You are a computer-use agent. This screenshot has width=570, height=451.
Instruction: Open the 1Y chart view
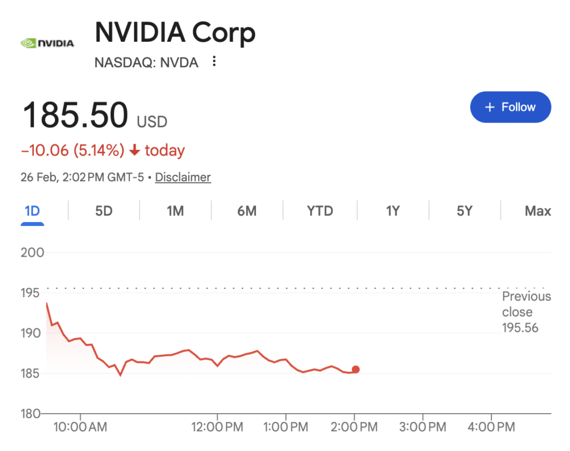point(392,211)
